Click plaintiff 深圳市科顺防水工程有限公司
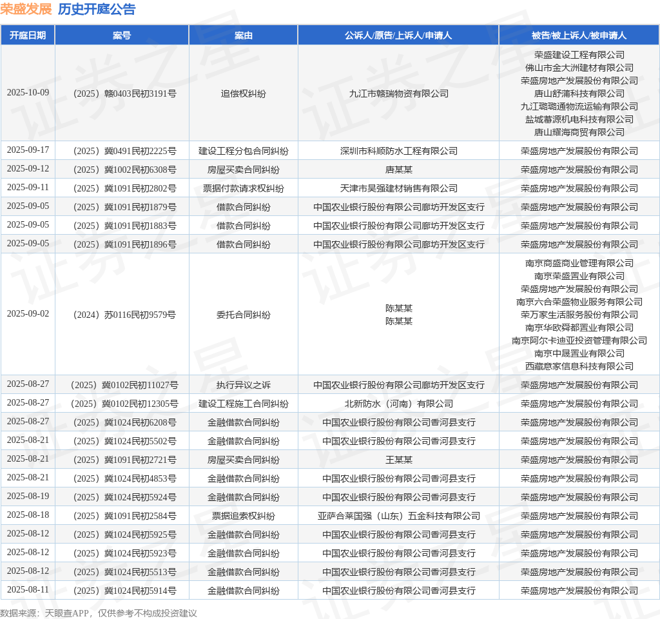 pyautogui.click(x=398, y=151)
